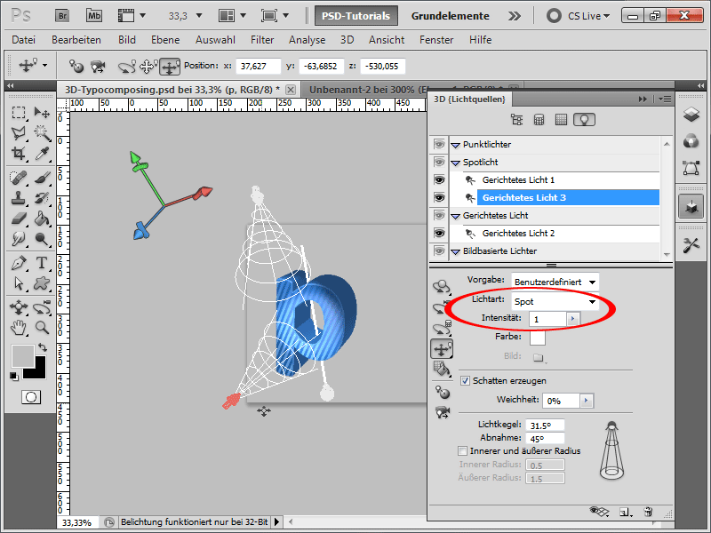Screen dimensions: 711x533
Task: Enable Innerer und äußerer Radius checkbox
Action: (462, 451)
